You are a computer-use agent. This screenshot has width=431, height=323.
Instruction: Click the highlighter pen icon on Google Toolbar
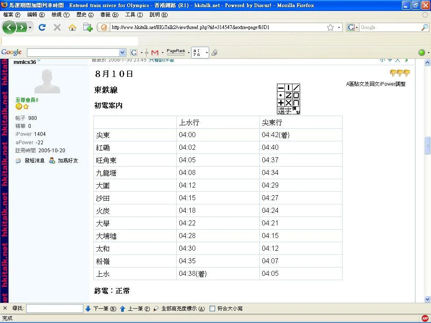[214, 53]
